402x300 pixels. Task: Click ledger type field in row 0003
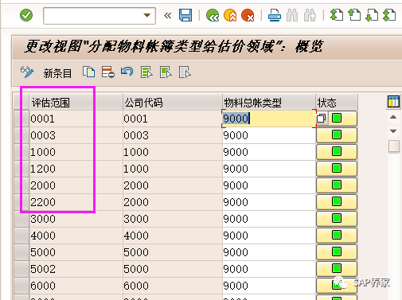pyautogui.click(x=269, y=135)
